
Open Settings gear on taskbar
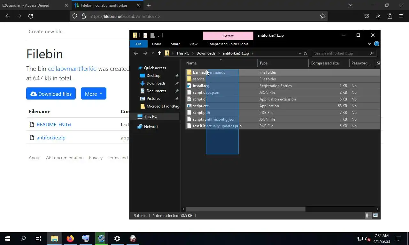[117, 239]
